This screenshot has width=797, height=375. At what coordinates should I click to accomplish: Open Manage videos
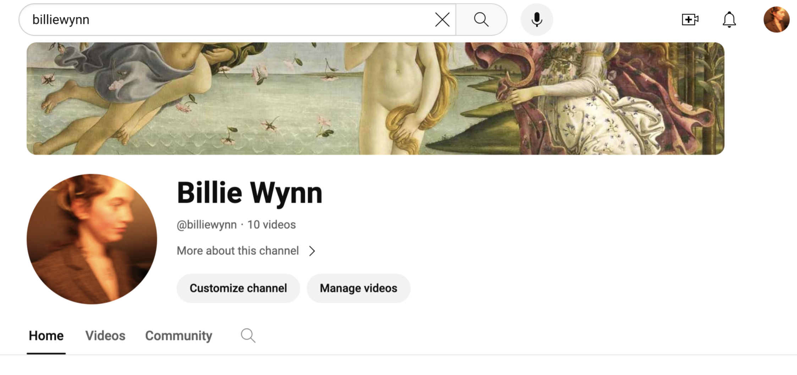click(x=358, y=288)
